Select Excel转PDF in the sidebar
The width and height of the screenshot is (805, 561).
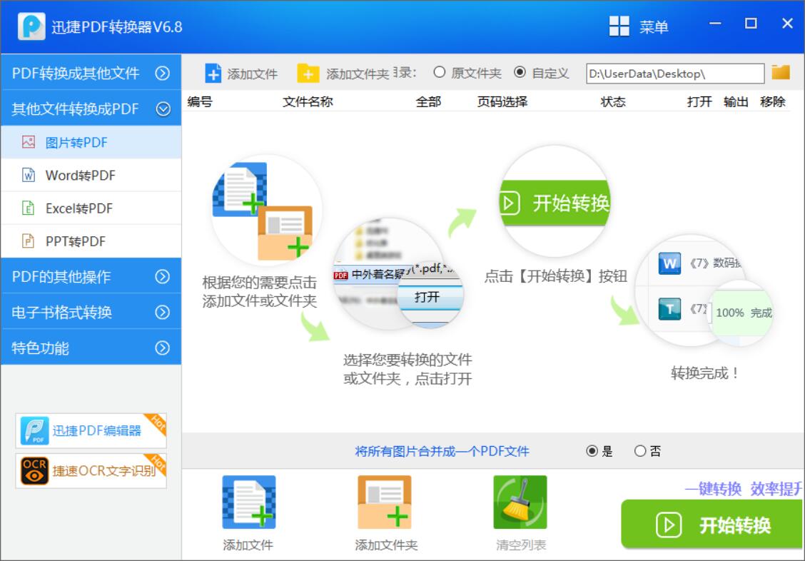[91, 208]
